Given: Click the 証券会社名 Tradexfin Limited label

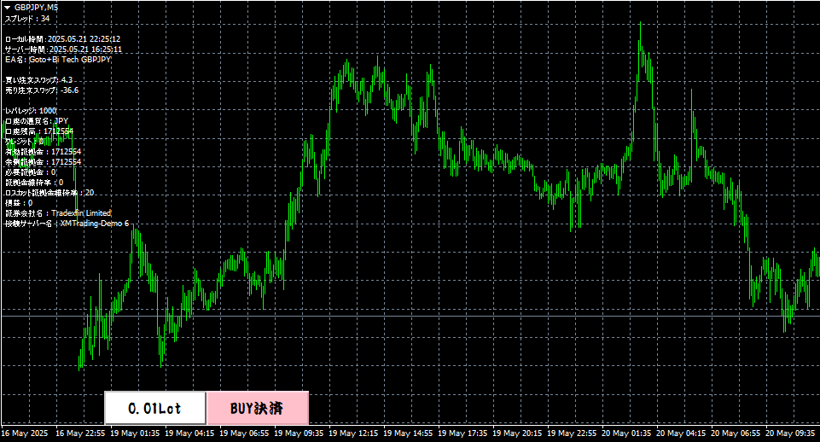Looking at the screenshot, I should [58, 213].
